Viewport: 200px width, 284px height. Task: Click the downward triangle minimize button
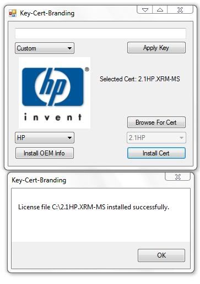pos(145,9)
